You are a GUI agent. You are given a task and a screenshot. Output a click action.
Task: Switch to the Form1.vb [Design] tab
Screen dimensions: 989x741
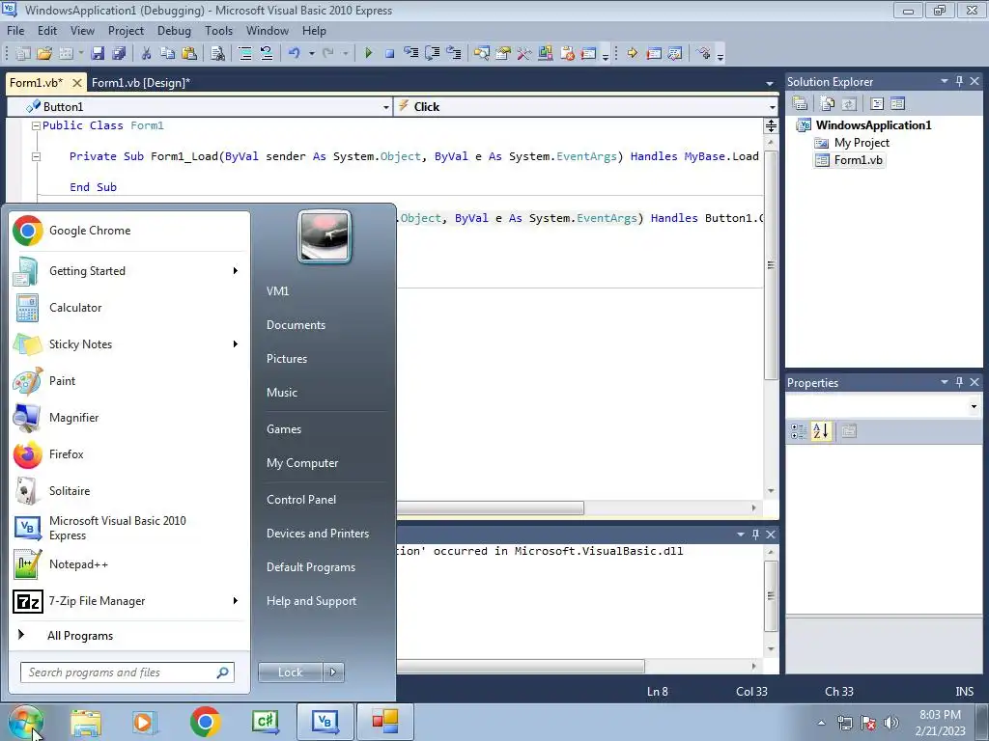click(141, 83)
